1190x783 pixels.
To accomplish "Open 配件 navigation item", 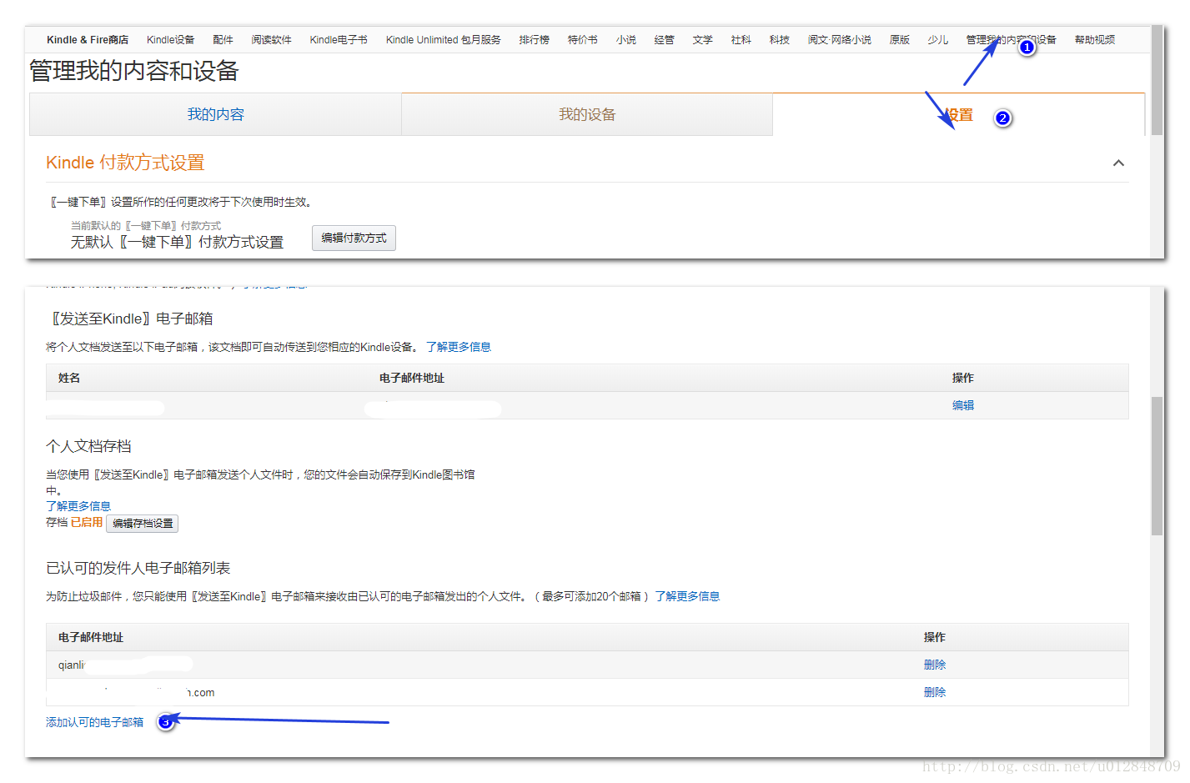I will 223,40.
